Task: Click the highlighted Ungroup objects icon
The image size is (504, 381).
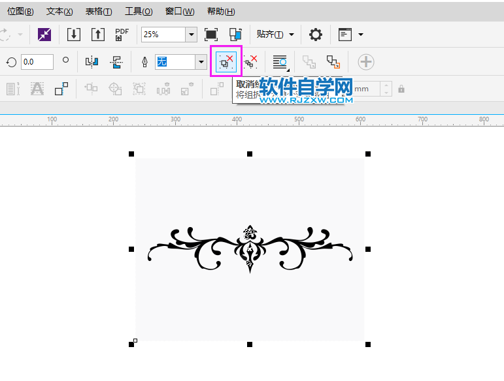Action: (226, 61)
